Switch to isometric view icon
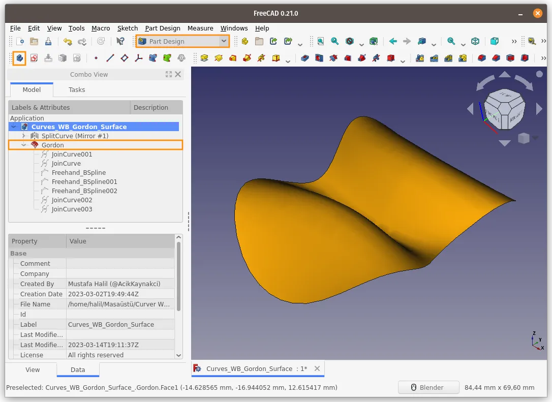Viewport: 552px width, 402px height. click(x=475, y=41)
